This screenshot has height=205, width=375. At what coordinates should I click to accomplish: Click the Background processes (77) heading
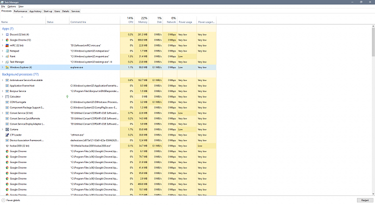coord(20,74)
